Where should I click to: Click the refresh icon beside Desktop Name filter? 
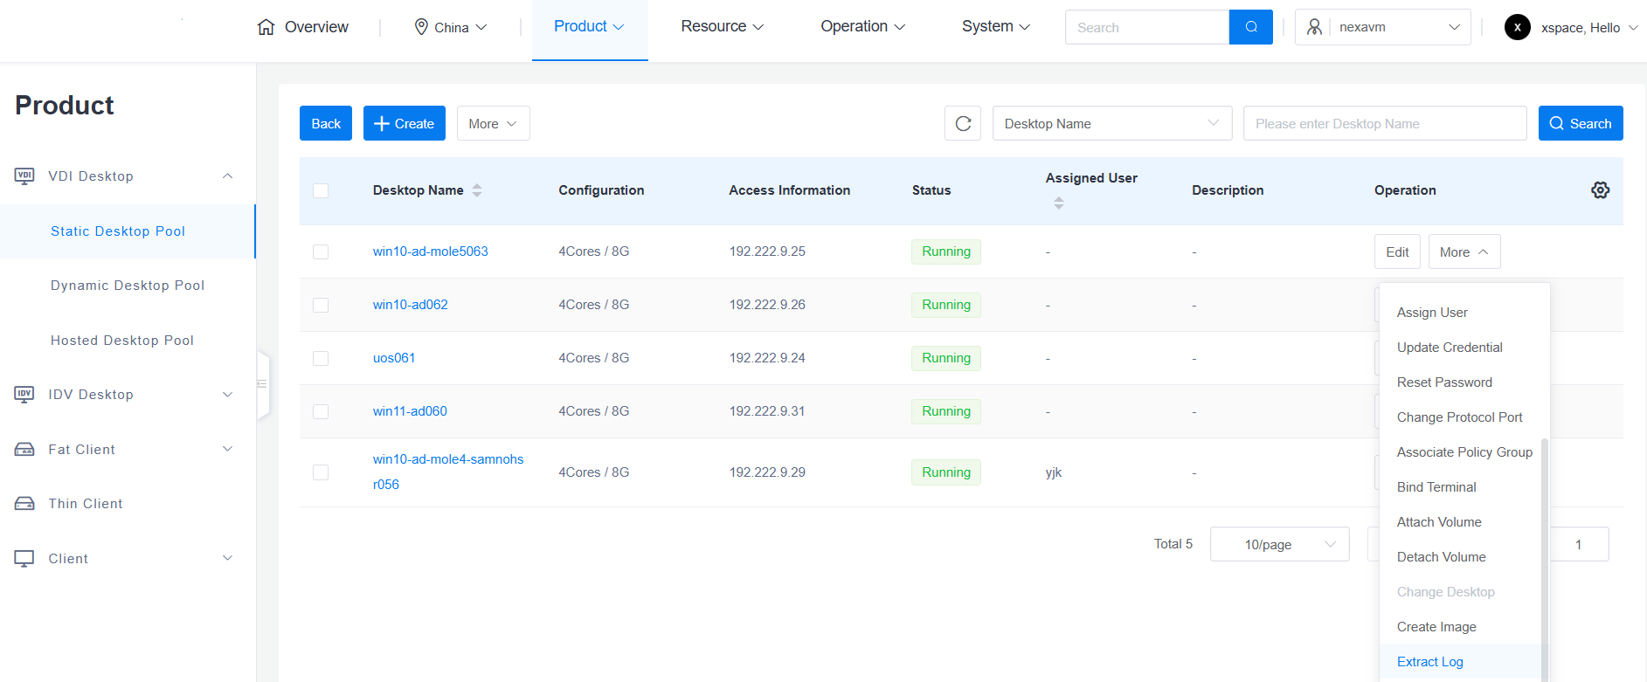[963, 124]
